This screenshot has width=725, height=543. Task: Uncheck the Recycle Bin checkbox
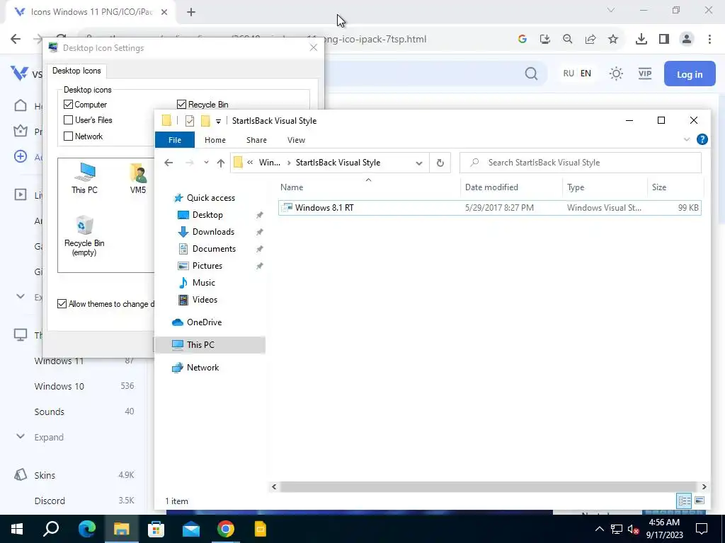pyautogui.click(x=182, y=105)
